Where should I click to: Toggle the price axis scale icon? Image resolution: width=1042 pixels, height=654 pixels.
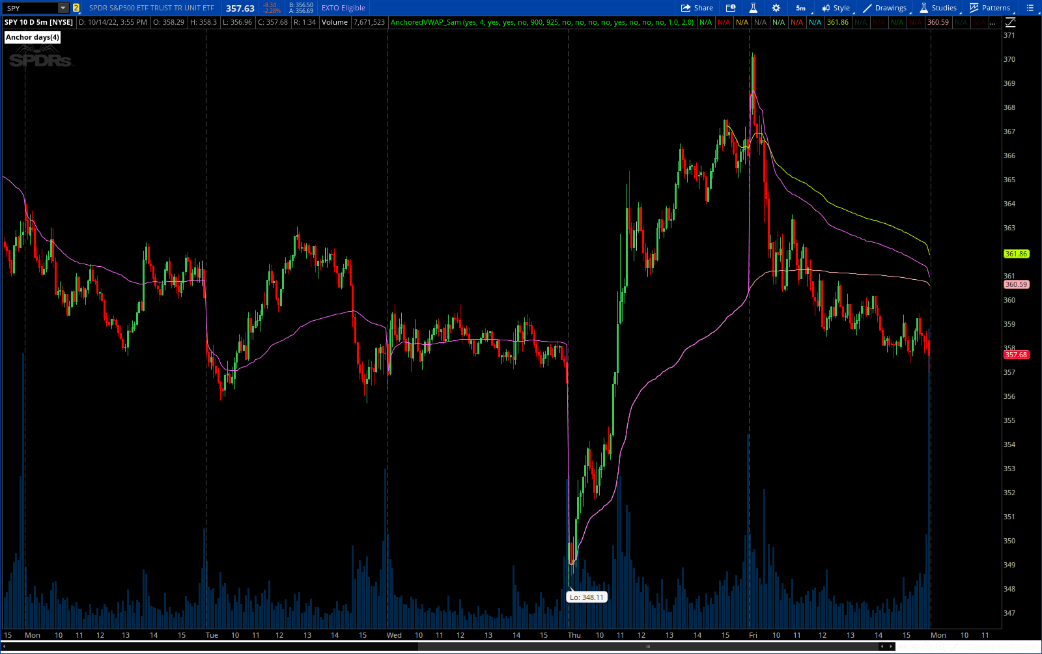click(x=1010, y=22)
